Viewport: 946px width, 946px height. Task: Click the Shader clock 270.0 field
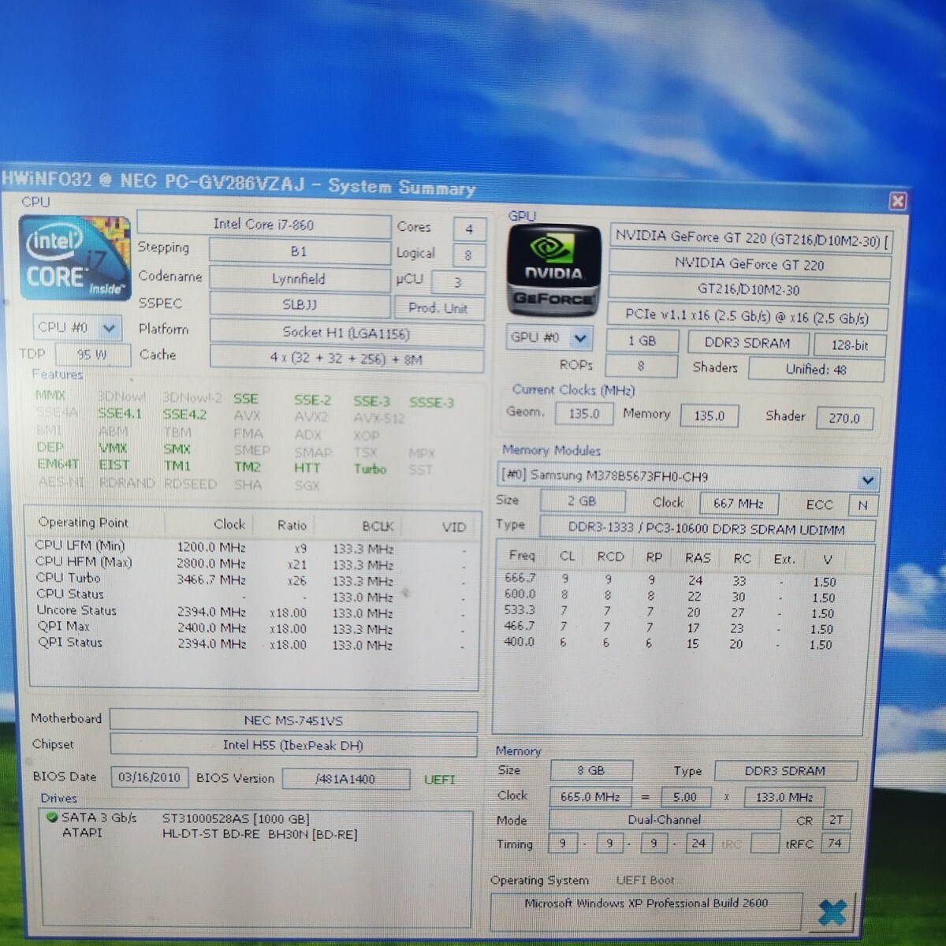tap(844, 418)
